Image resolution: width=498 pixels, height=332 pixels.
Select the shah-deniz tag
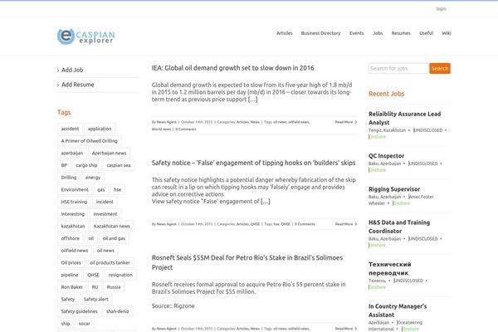pyautogui.click(x=118, y=311)
